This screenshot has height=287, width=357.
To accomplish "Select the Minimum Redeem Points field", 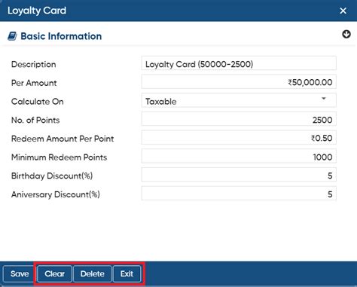I will (239, 156).
